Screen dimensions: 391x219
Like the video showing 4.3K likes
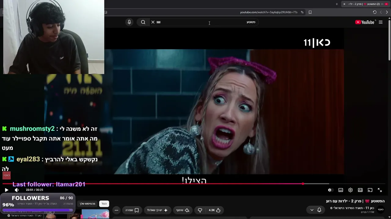coord(214,210)
